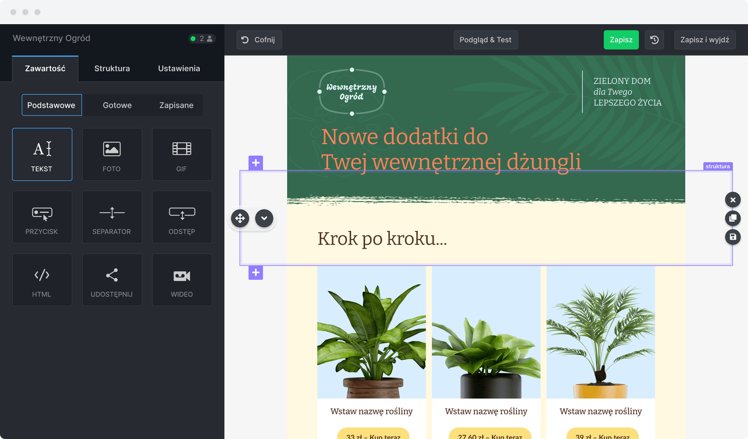The image size is (748, 439).
Task: Delete the selected section via X icon
Action: pos(733,199)
